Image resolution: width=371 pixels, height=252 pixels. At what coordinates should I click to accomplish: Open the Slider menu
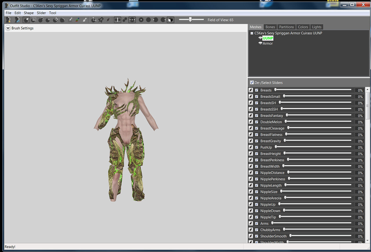coord(41,13)
